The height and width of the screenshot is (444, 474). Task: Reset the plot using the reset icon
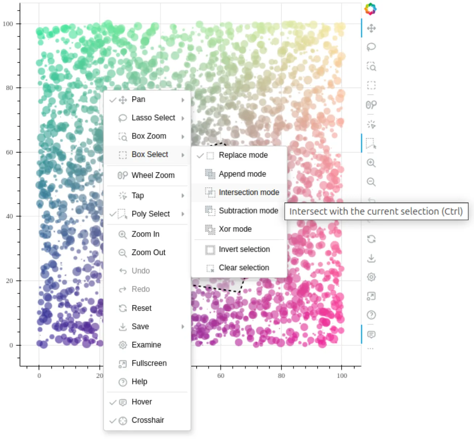pyautogui.click(x=371, y=239)
